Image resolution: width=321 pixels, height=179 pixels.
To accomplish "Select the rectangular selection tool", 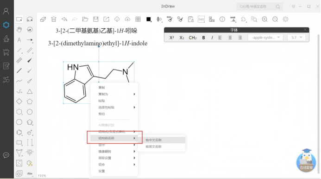I will 19,19.
